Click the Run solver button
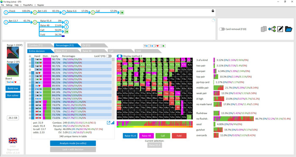 click(x=13, y=96)
